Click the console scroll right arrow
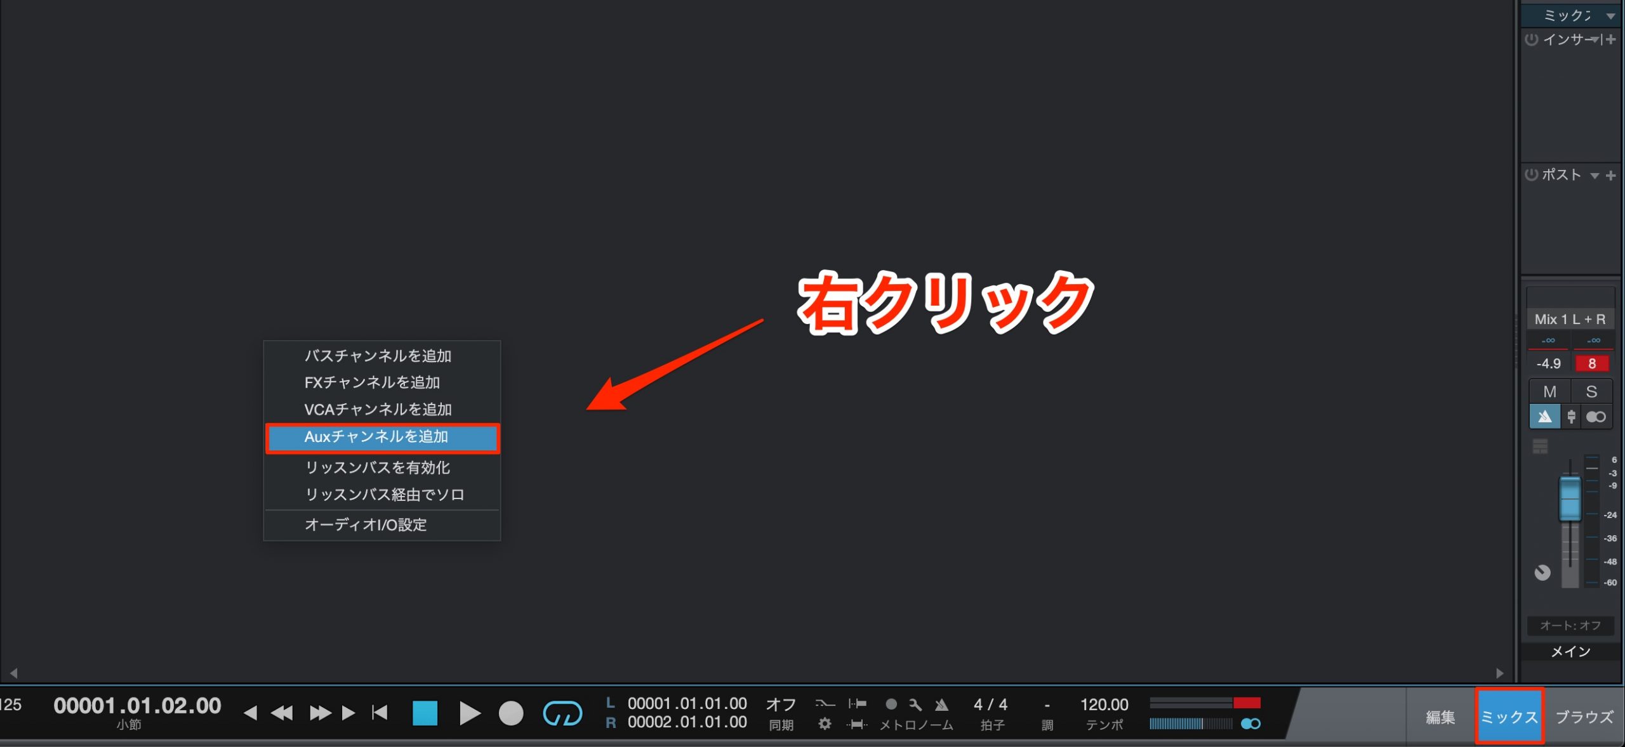Viewport: 1625px width, 747px height. coord(1500,673)
